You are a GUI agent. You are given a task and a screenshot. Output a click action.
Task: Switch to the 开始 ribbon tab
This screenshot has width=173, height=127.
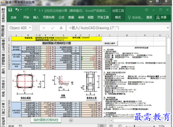26,18
